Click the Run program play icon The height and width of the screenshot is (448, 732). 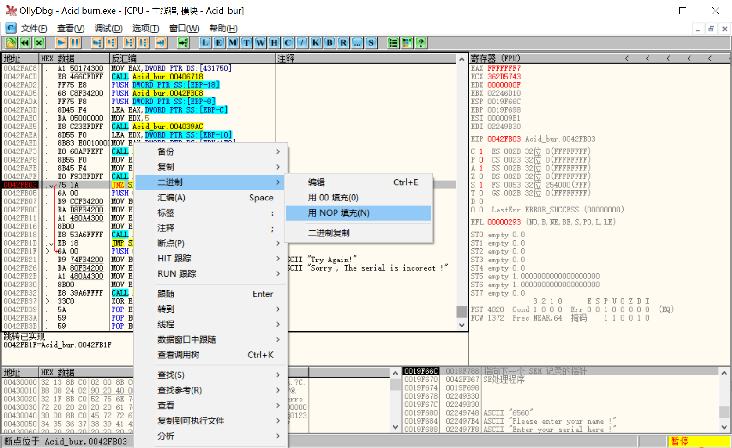(x=61, y=43)
